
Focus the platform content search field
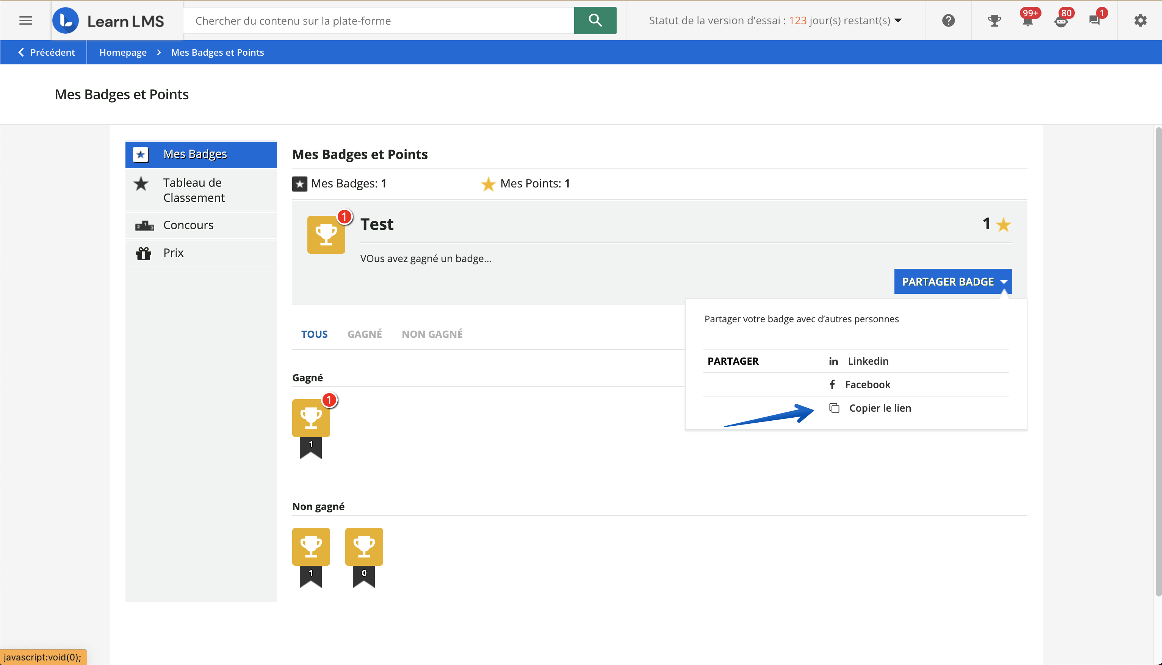(378, 20)
